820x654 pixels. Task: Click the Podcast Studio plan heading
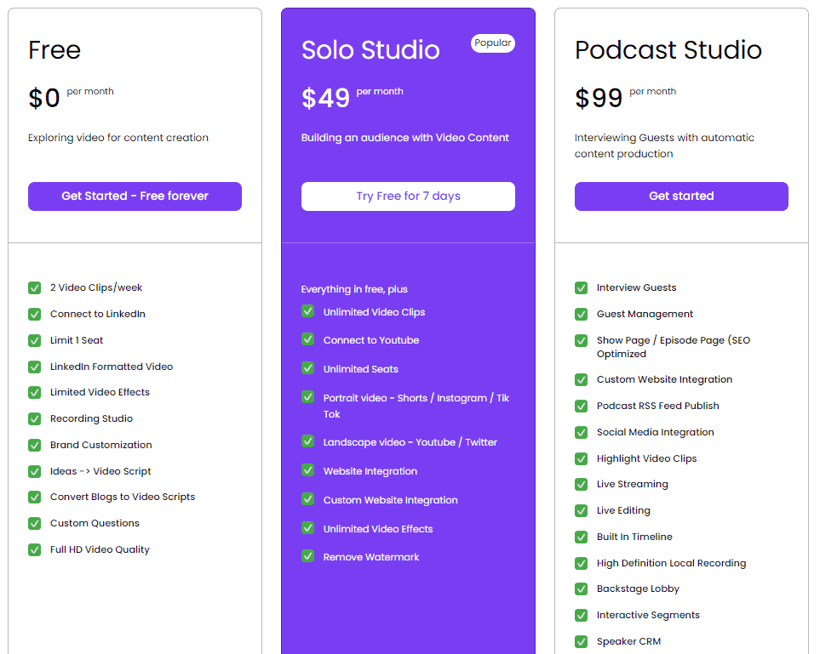click(x=668, y=50)
